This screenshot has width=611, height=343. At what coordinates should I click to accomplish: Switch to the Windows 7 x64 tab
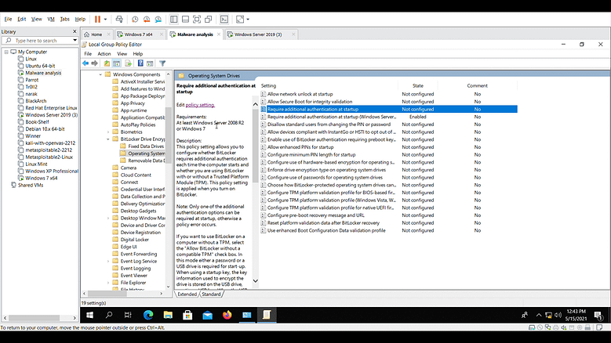[139, 34]
